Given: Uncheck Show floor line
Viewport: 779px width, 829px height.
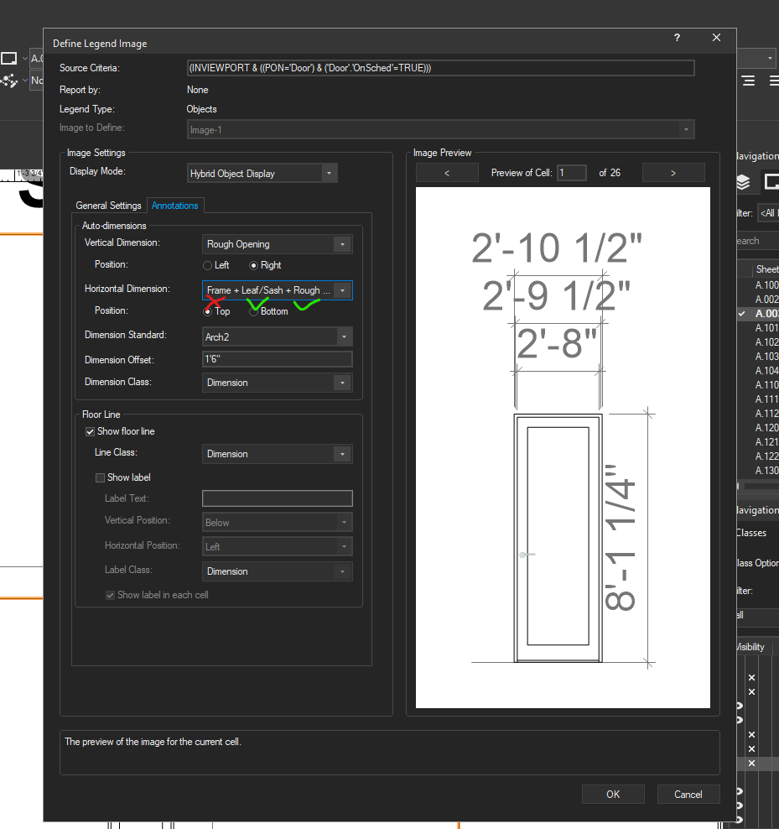Looking at the screenshot, I should click(89, 431).
